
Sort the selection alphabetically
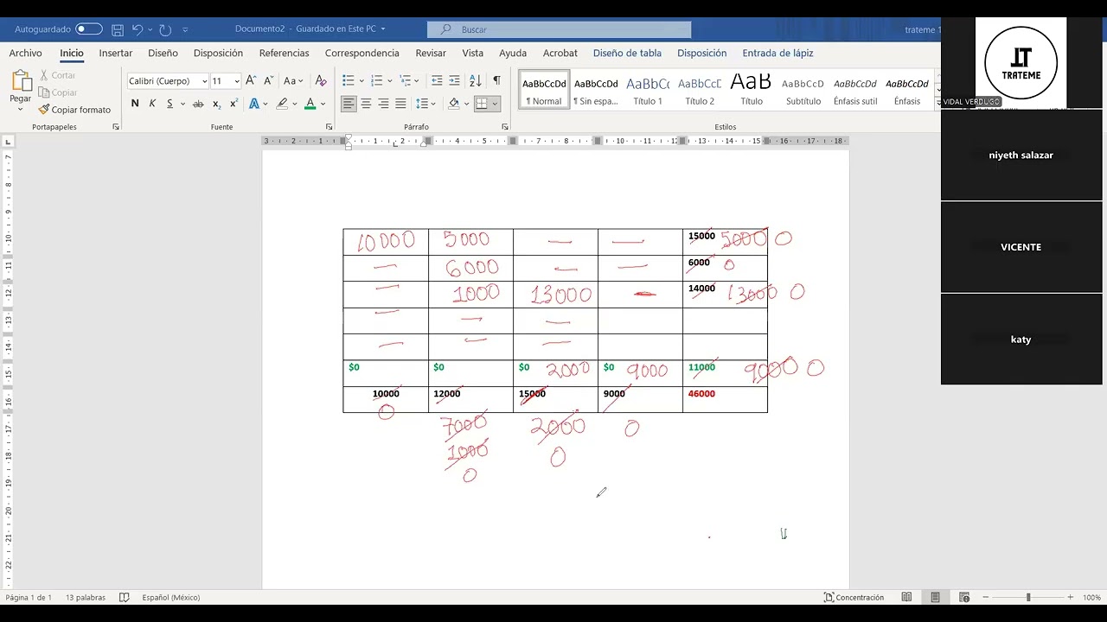coord(476,80)
